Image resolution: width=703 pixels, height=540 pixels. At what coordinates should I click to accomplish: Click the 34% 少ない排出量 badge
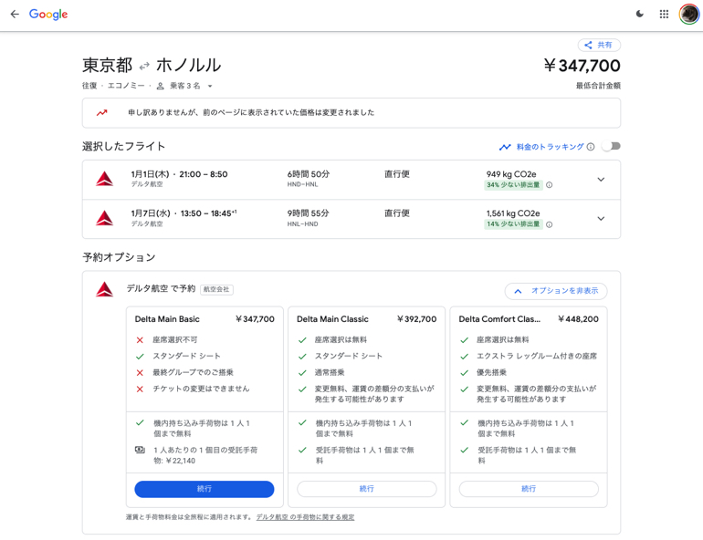point(513,185)
